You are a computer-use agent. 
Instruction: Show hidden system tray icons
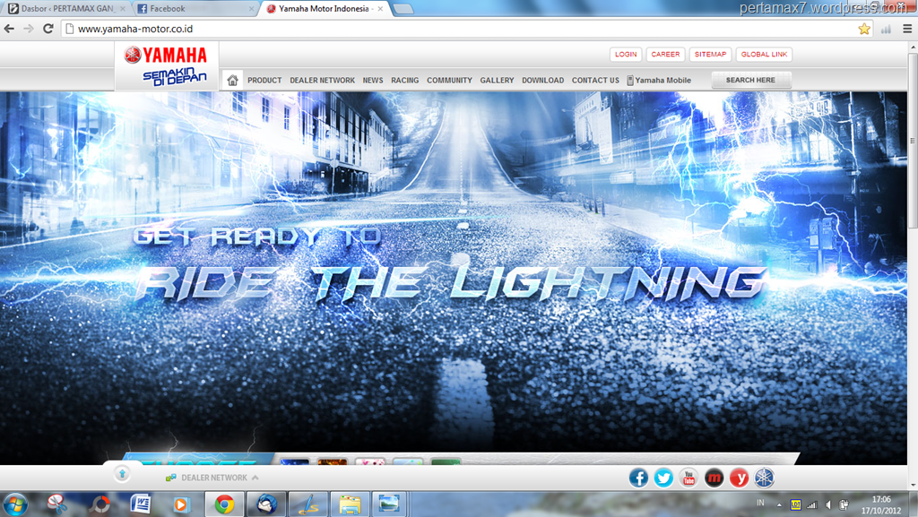pyautogui.click(x=778, y=504)
